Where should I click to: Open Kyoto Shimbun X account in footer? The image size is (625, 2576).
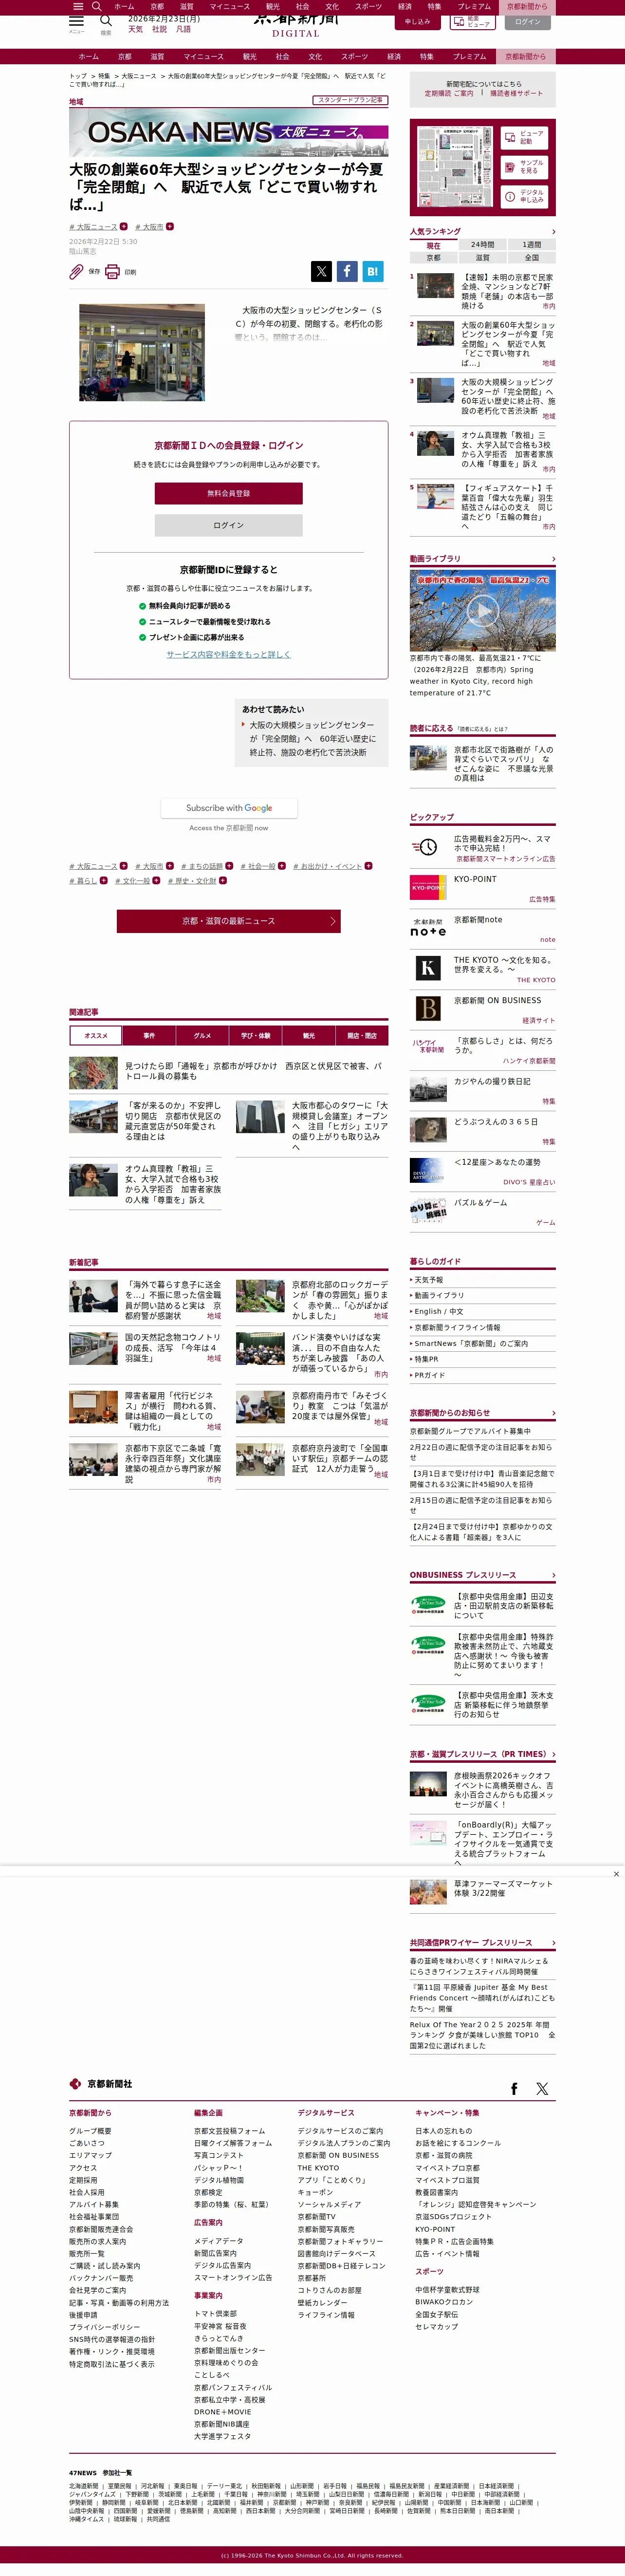point(542,2089)
